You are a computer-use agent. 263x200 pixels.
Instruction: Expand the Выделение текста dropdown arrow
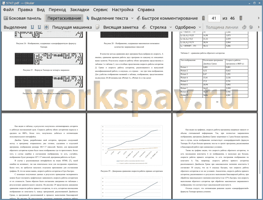(132, 18)
